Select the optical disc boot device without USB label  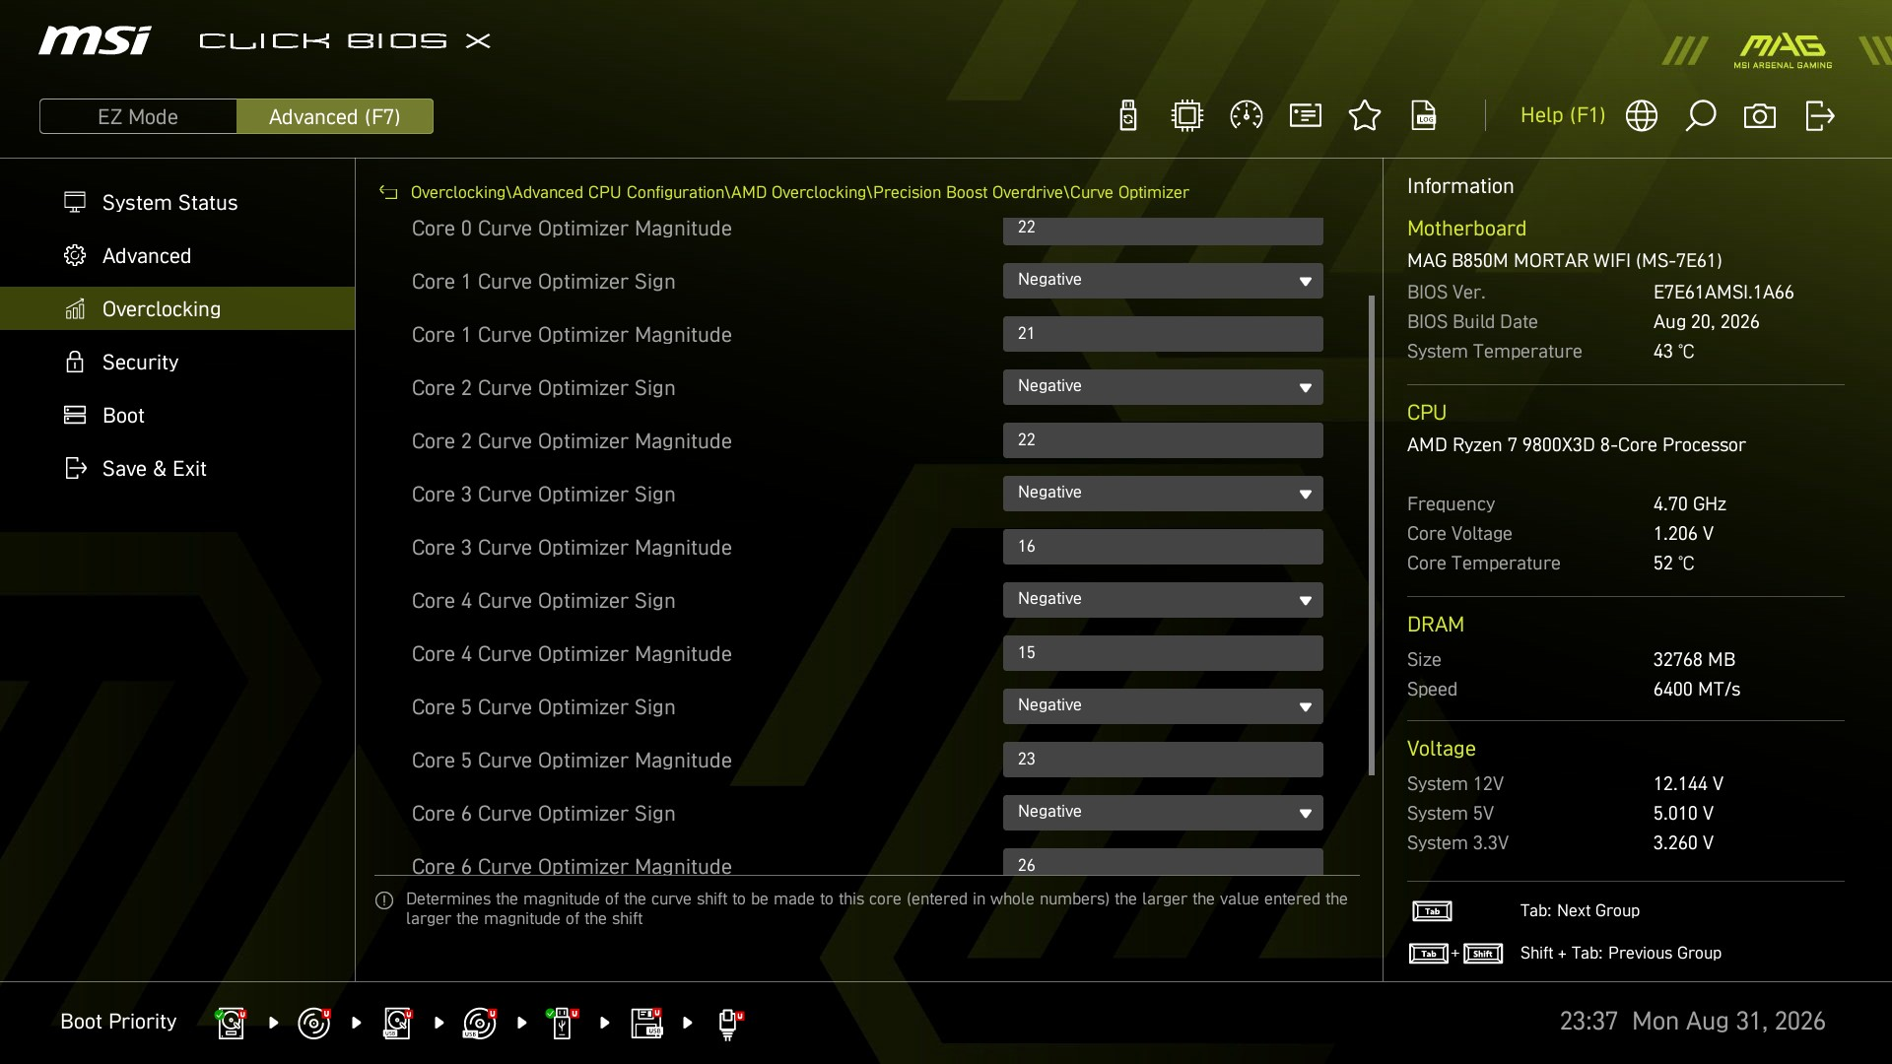314,1023
